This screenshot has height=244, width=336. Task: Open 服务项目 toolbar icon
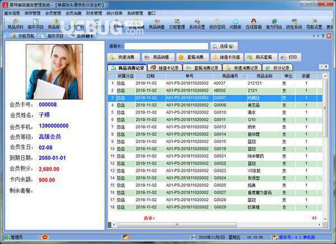(x=36, y=24)
